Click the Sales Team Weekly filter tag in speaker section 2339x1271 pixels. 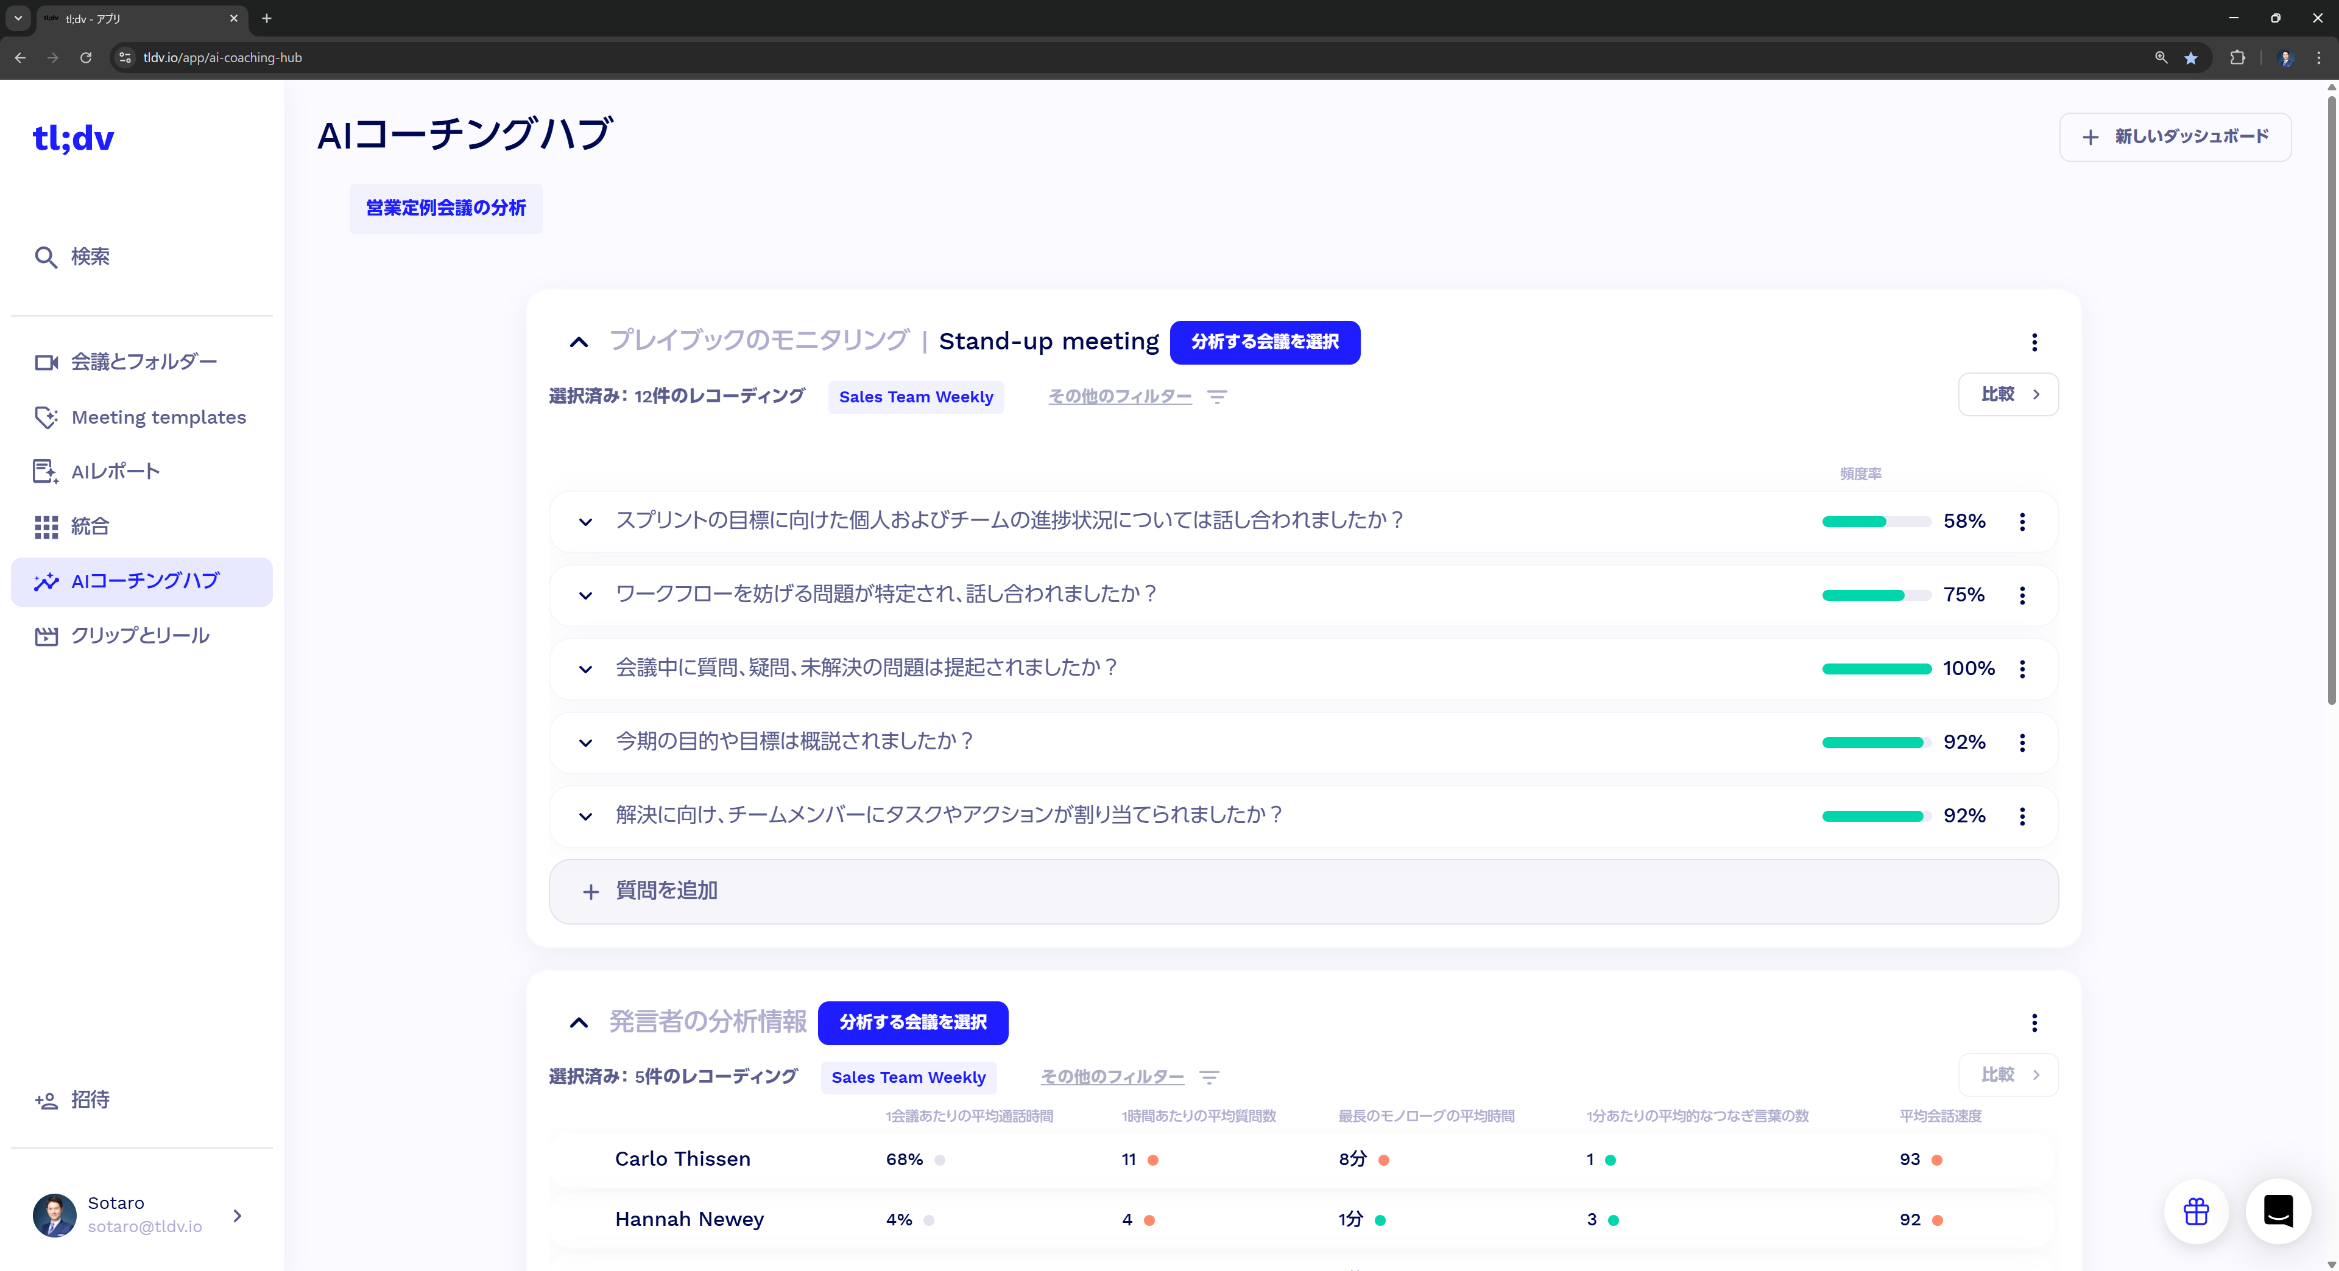coord(908,1077)
